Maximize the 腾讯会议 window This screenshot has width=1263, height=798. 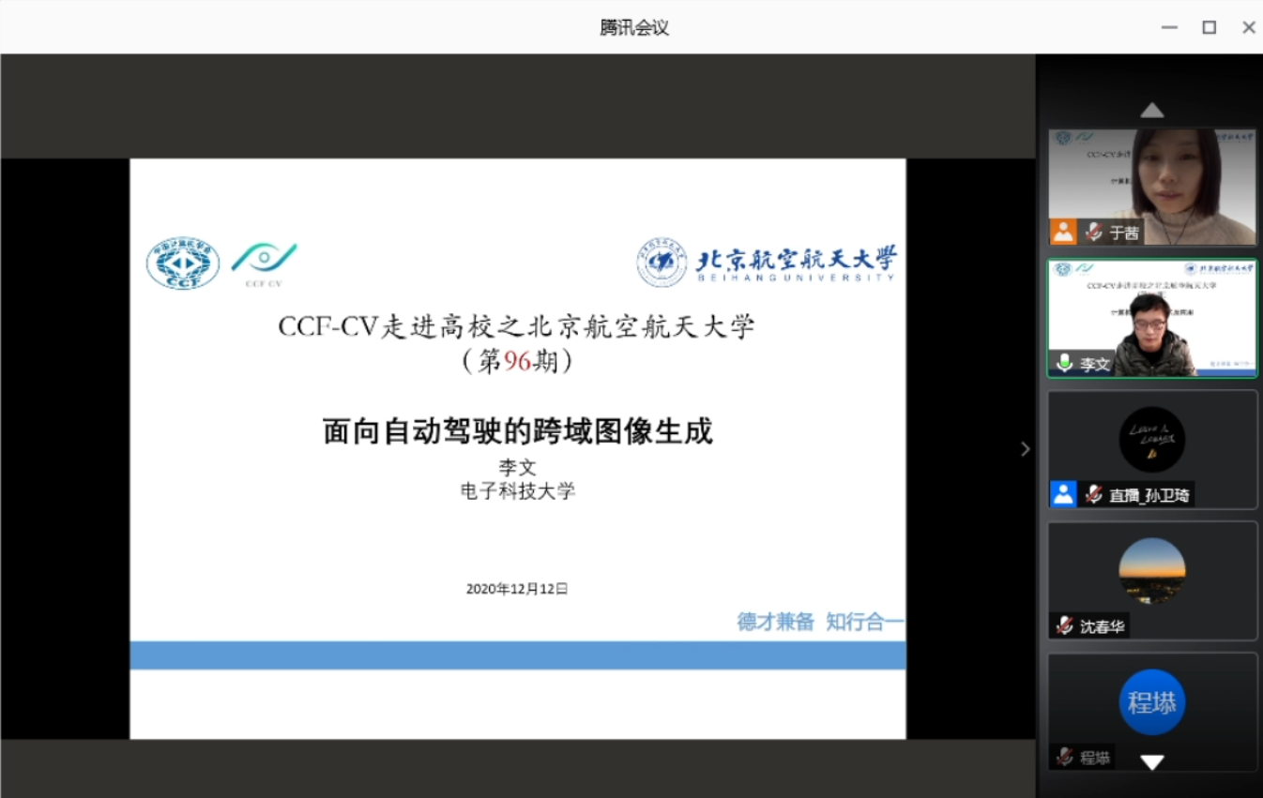[x=1210, y=27]
